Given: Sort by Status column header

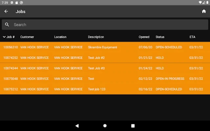Looking at the screenshot, I should coord(160,37).
